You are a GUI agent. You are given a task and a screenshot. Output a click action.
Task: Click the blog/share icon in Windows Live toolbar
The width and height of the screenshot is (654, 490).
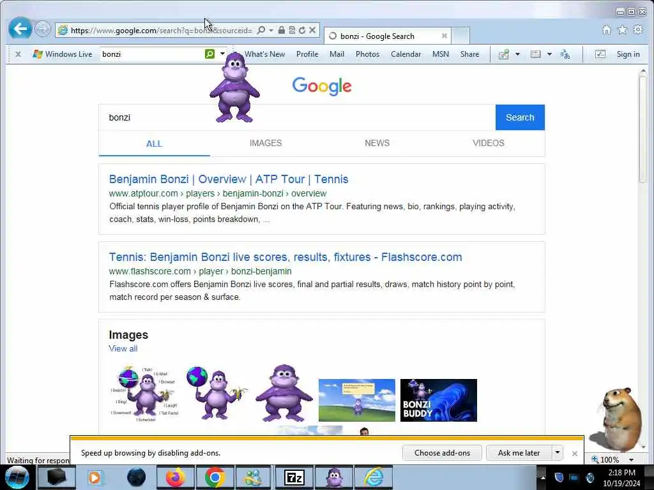pos(504,54)
